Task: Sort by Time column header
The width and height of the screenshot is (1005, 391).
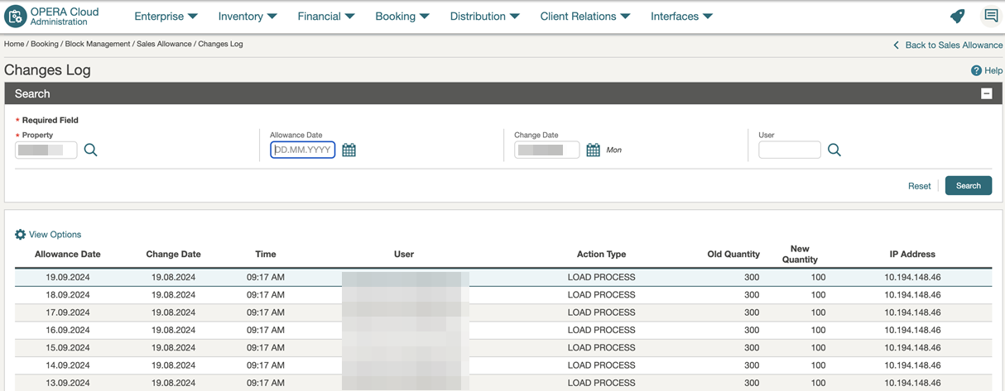Action: coord(266,254)
